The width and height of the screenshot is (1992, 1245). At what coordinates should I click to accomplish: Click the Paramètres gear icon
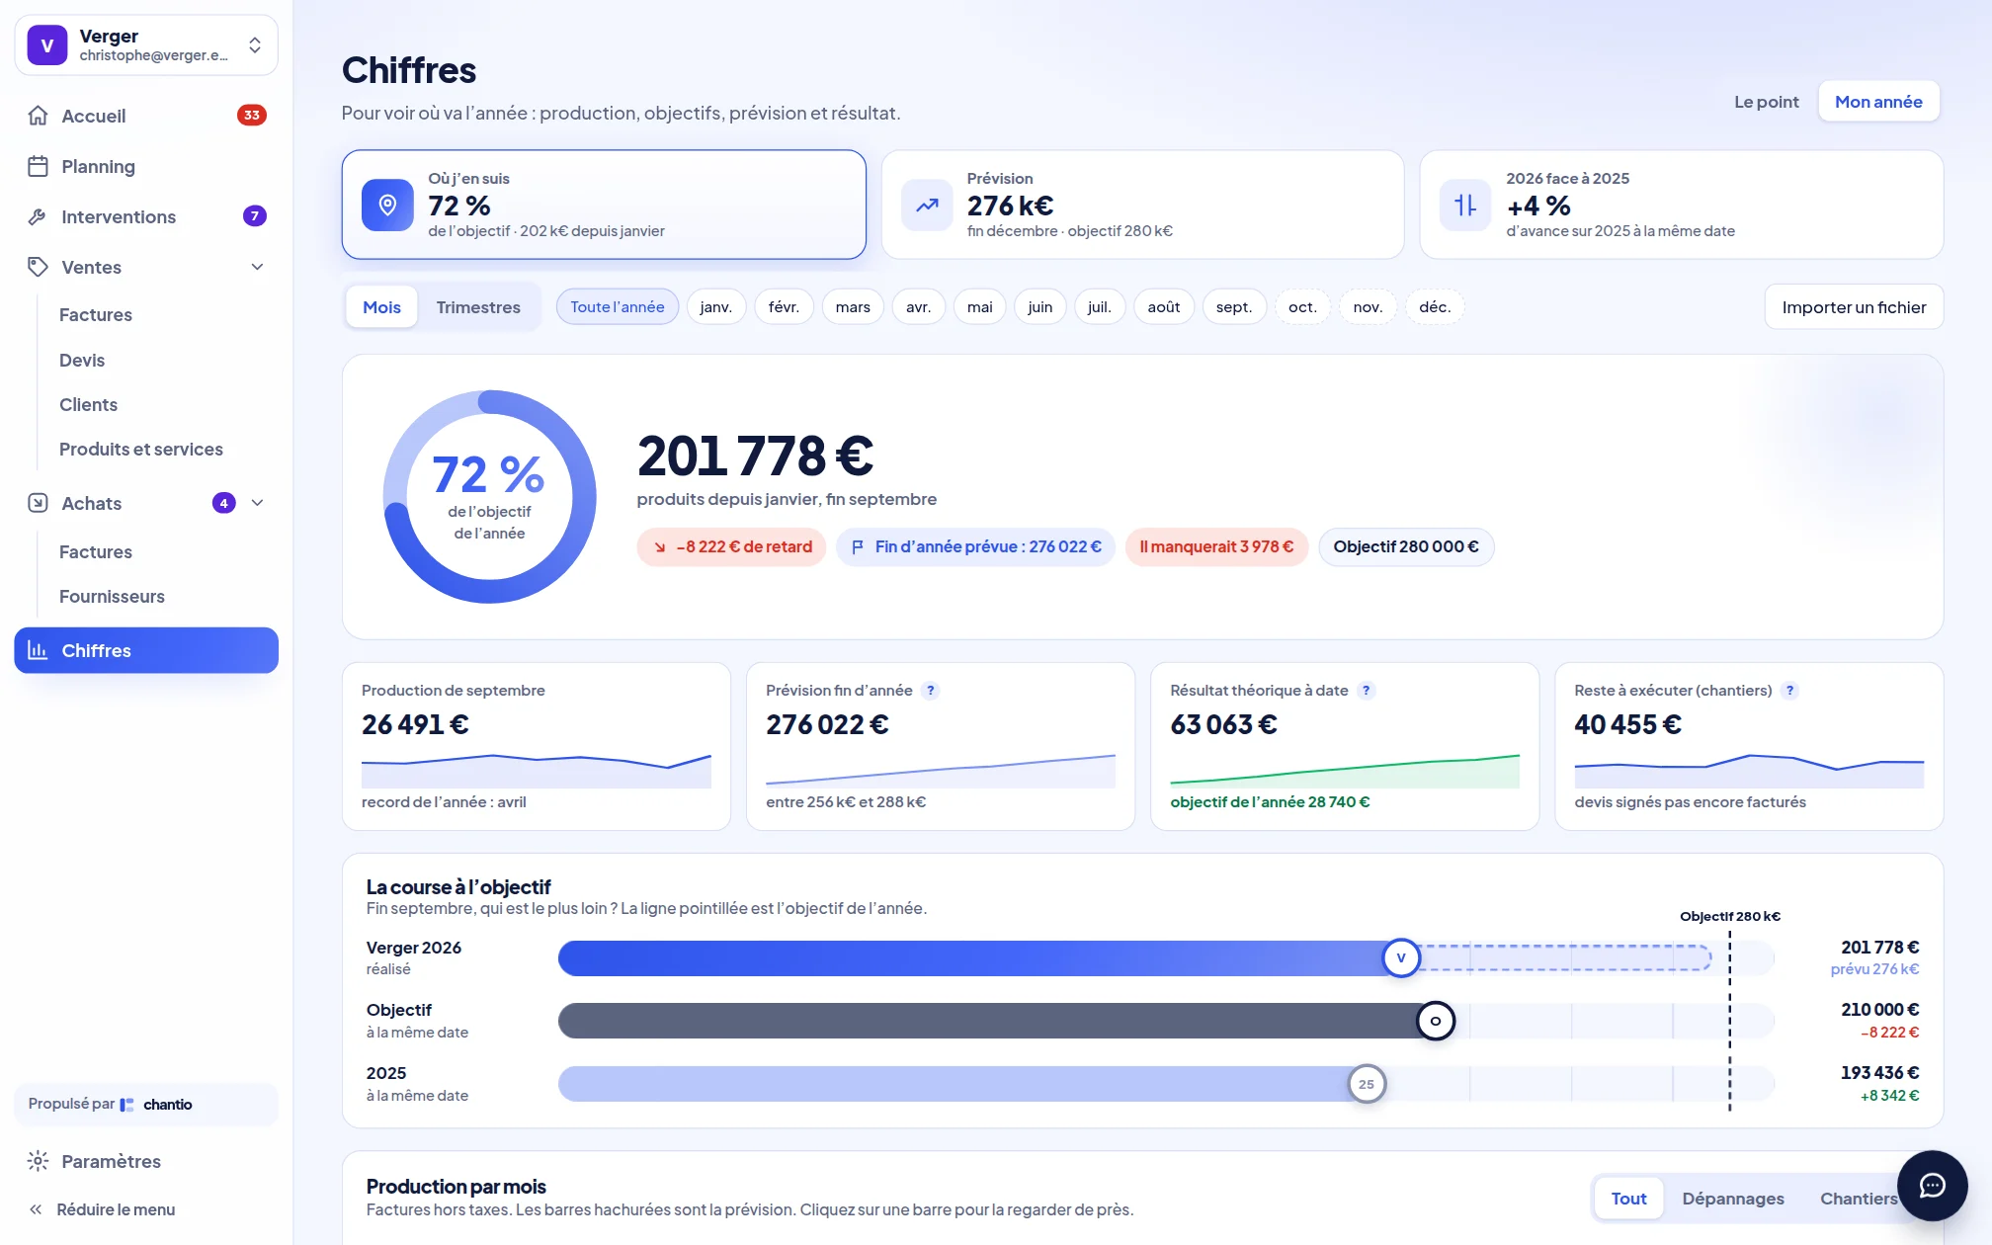38,1161
